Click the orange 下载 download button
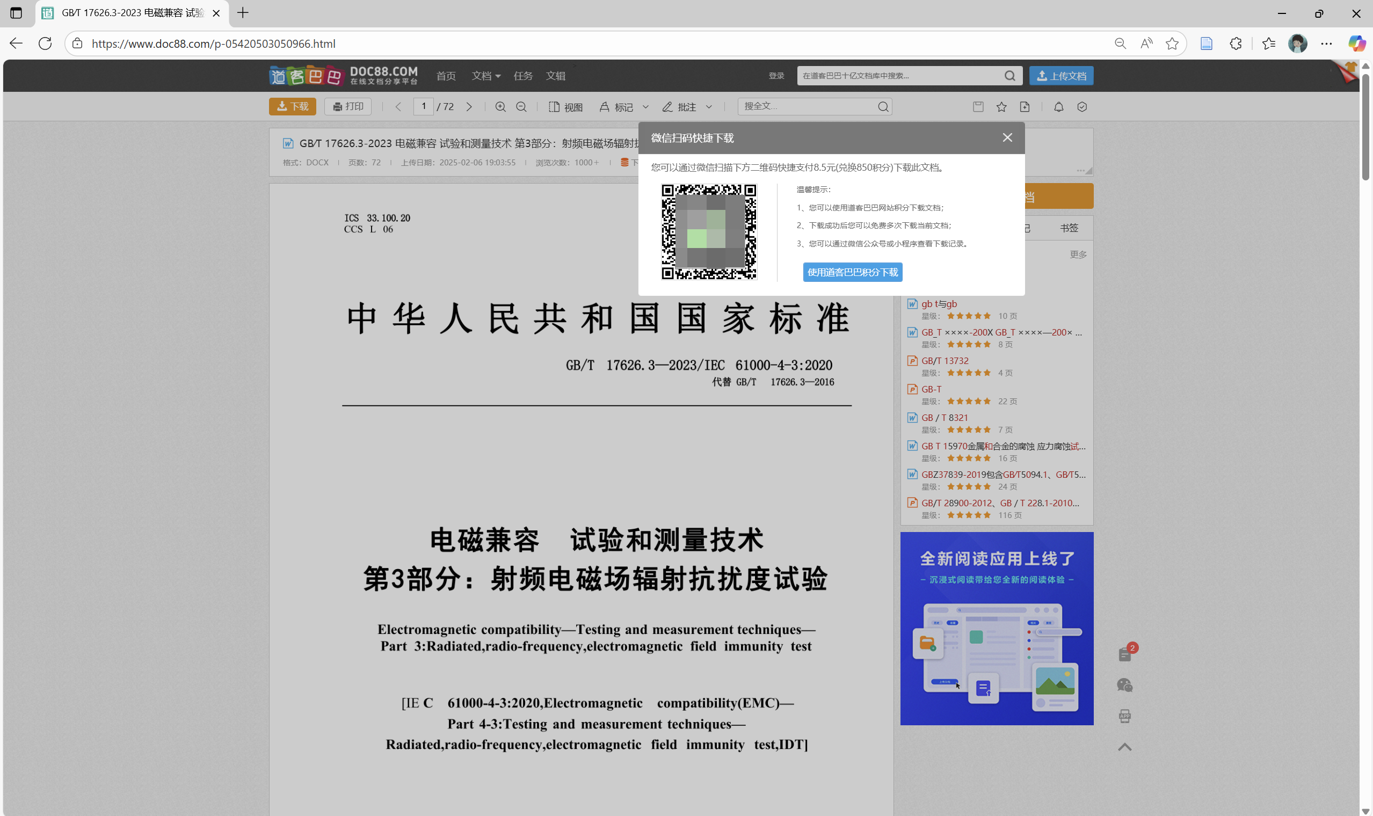This screenshot has height=816, width=1373. pos(292,106)
